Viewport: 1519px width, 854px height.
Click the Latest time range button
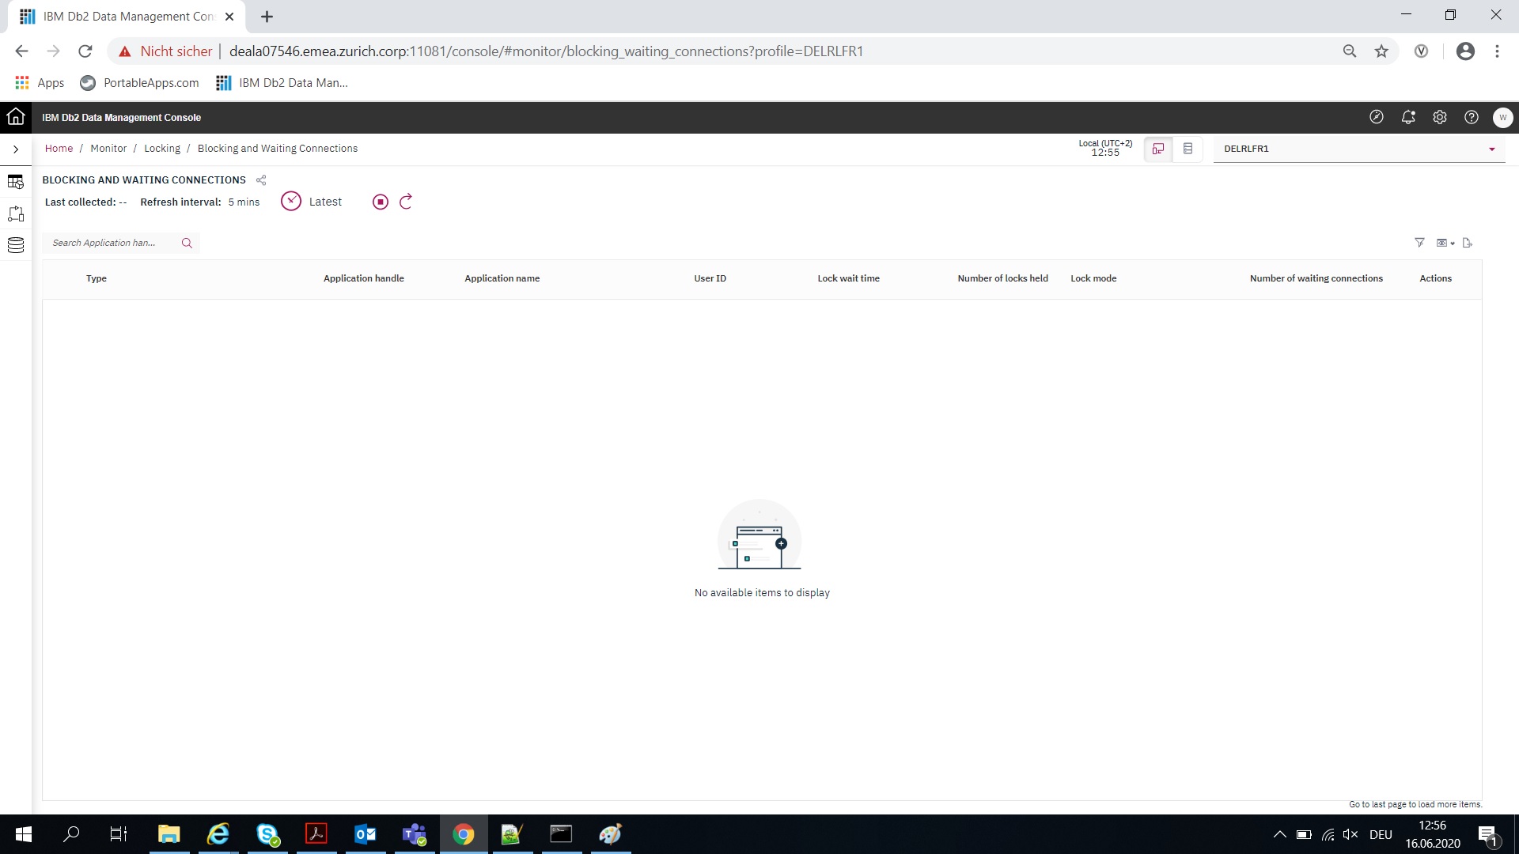pyautogui.click(x=313, y=202)
